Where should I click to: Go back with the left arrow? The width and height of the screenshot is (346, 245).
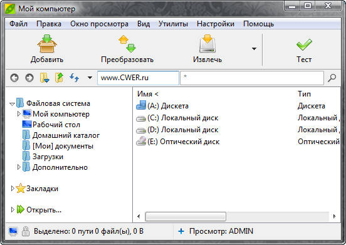(14, 78)
